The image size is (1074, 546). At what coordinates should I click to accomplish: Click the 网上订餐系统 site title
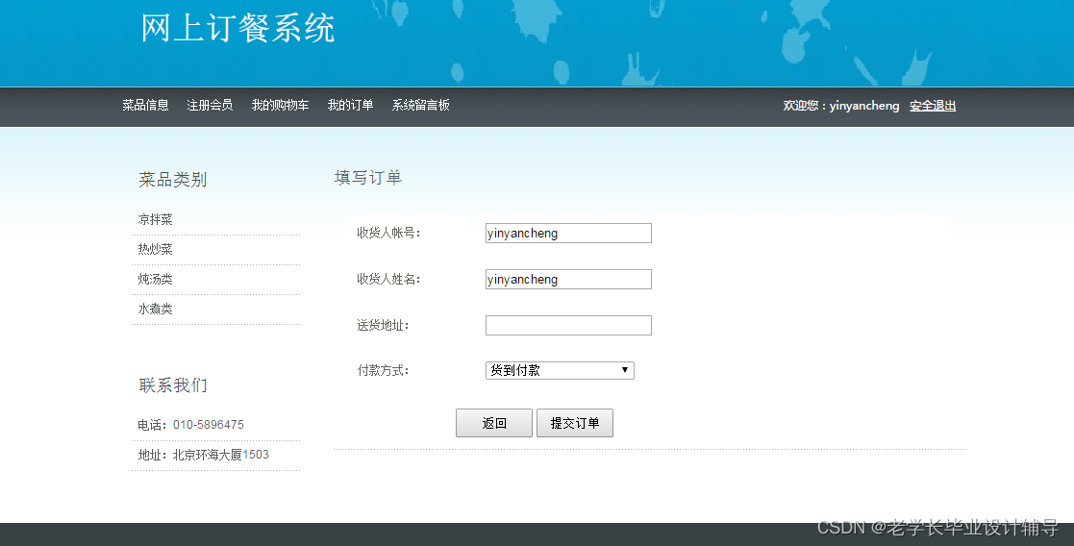pyautogui.click(x=237, y=29)
